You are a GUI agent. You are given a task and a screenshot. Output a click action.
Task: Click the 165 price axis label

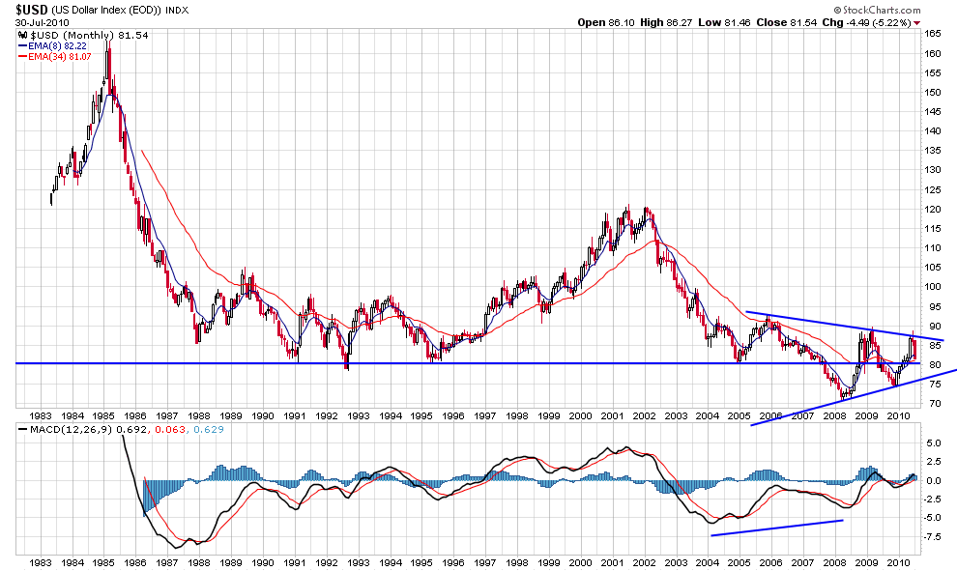tap(932, 34)
